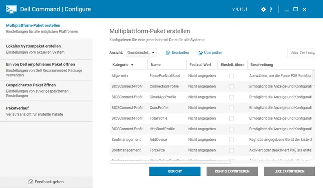Open help question mark icon
Image resolution: width=323 pixels, height=188 pixels.
click(271, 9)
